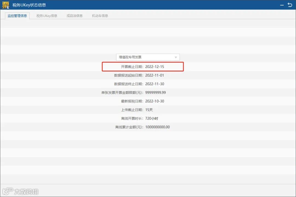Click the 单张发票开票金额限额(元) label
The image size is (296, 197).
coord(122,92)
